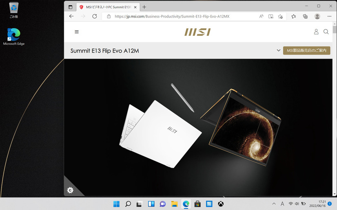Open MSI site search
The image size is (337, 210).
326,32
